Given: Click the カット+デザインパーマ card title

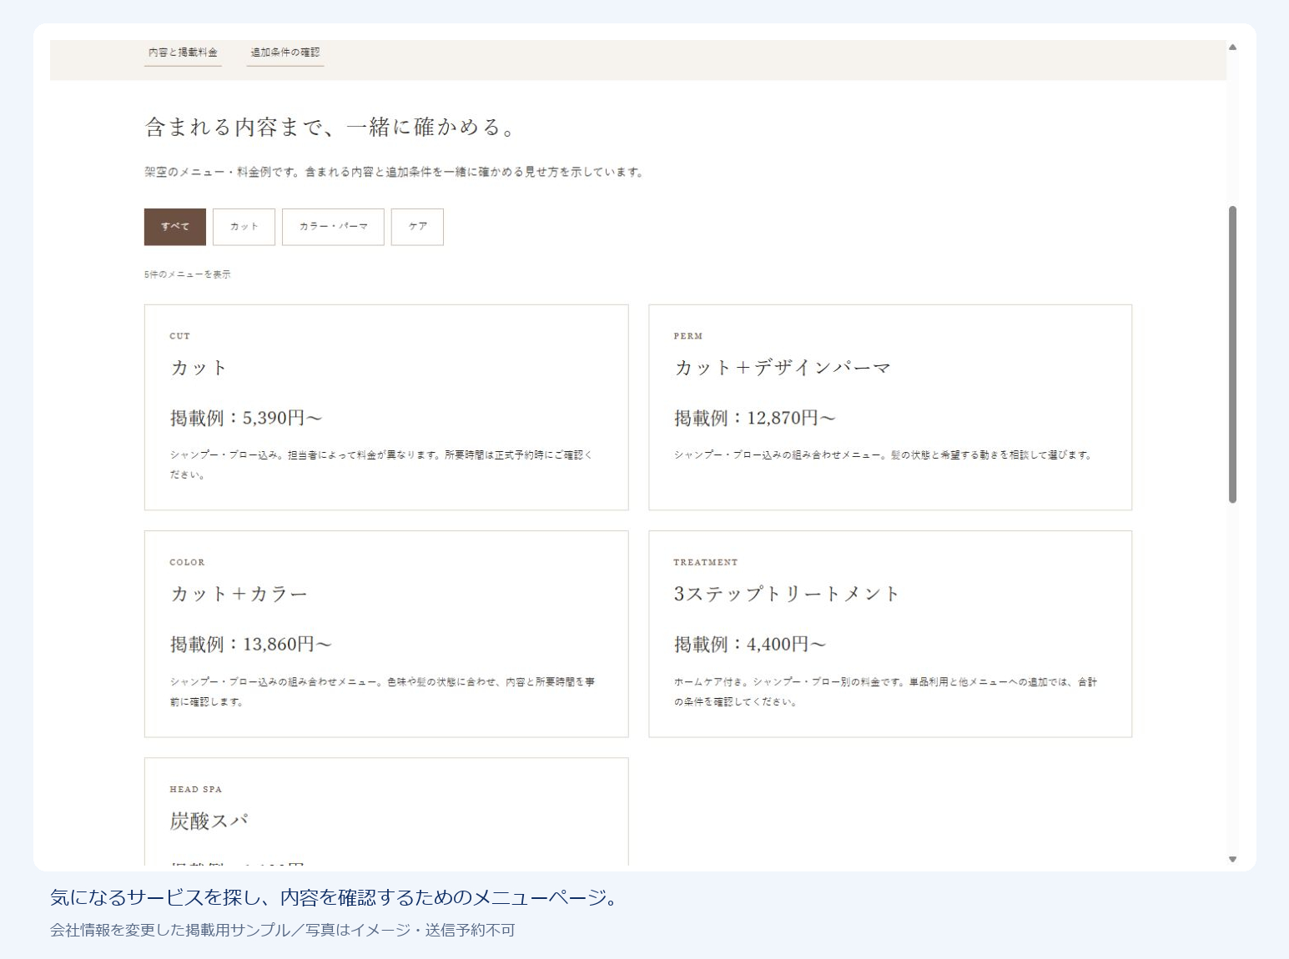Looking at the screenshot, I should 783,368.
